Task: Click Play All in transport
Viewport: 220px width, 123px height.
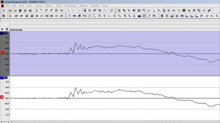Action: pyautogui.click(x=17, y=16)
